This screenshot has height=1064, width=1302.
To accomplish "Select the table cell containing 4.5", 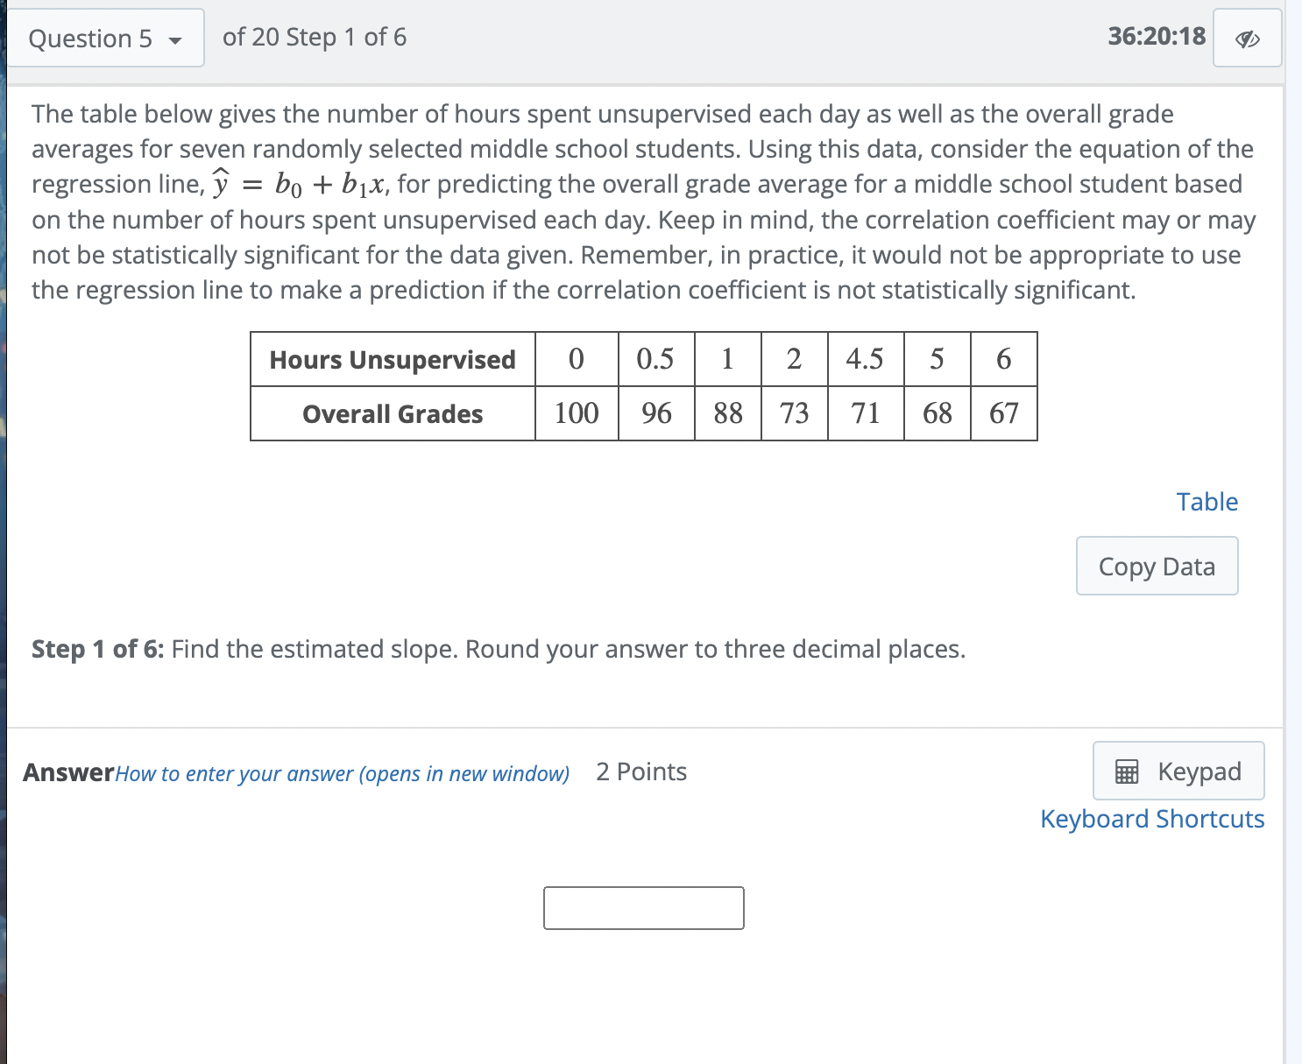I will pyautogui.click(x=865, y=359).
